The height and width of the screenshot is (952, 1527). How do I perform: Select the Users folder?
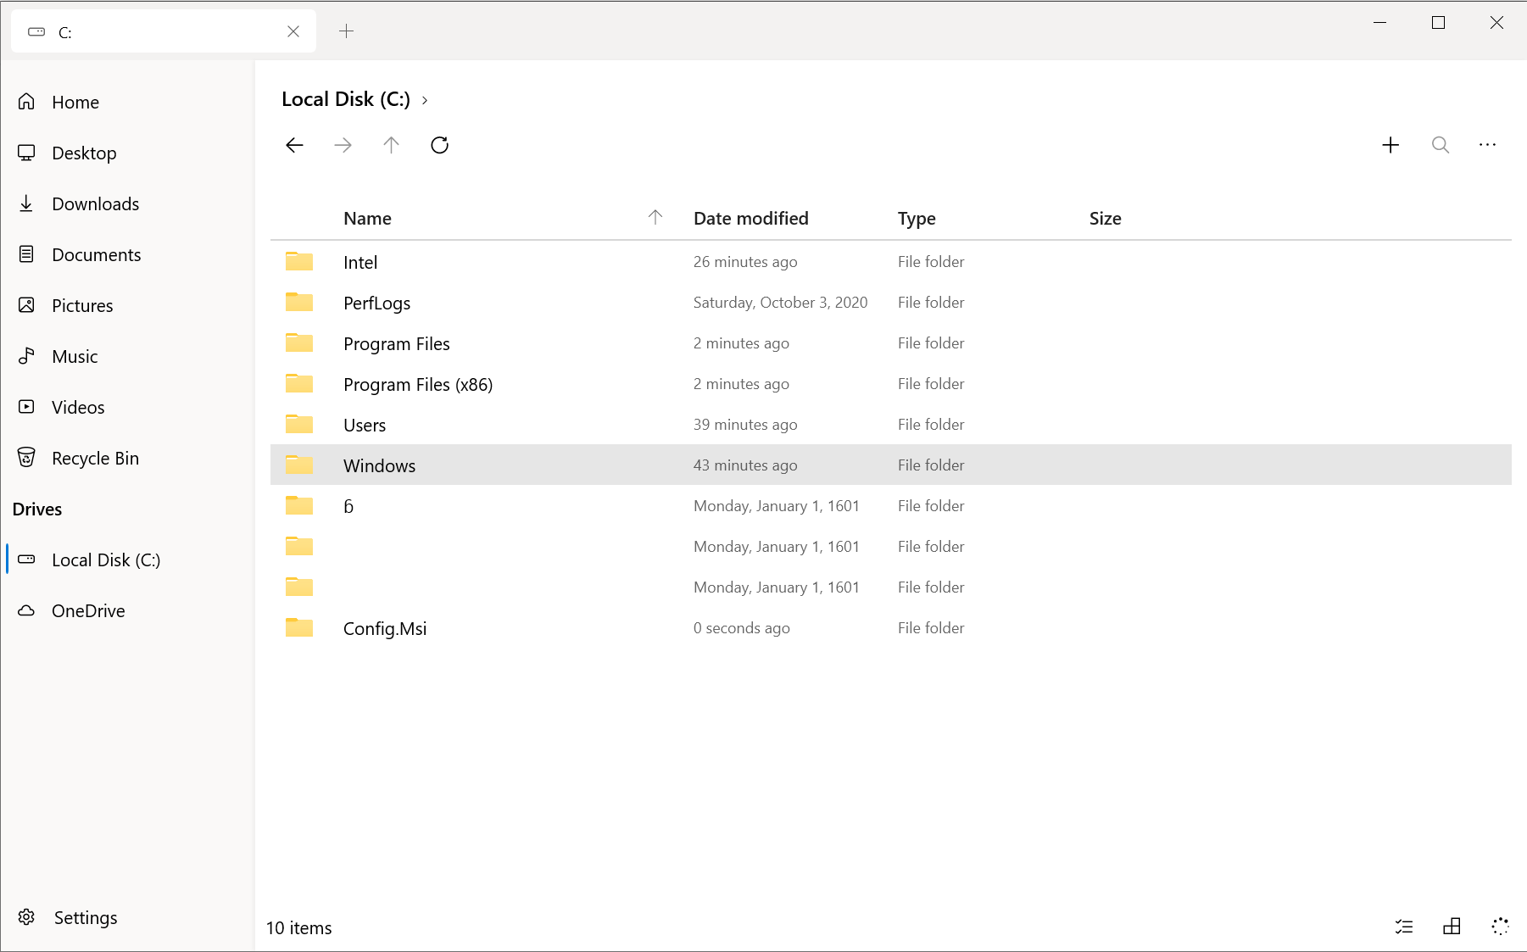pos(890,425)
